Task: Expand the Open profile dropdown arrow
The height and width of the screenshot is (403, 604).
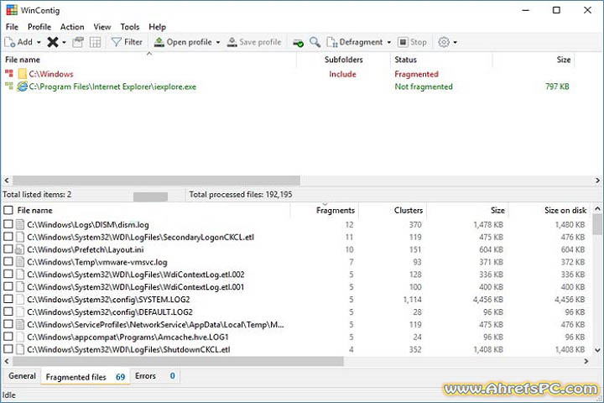Action: pyautogui.click(x=218, y=43)
